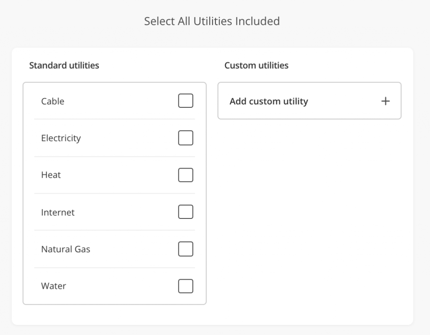Check the Cable utility checkbox
Viewport: 430px width, 335px height.
[x=186, y=101]
